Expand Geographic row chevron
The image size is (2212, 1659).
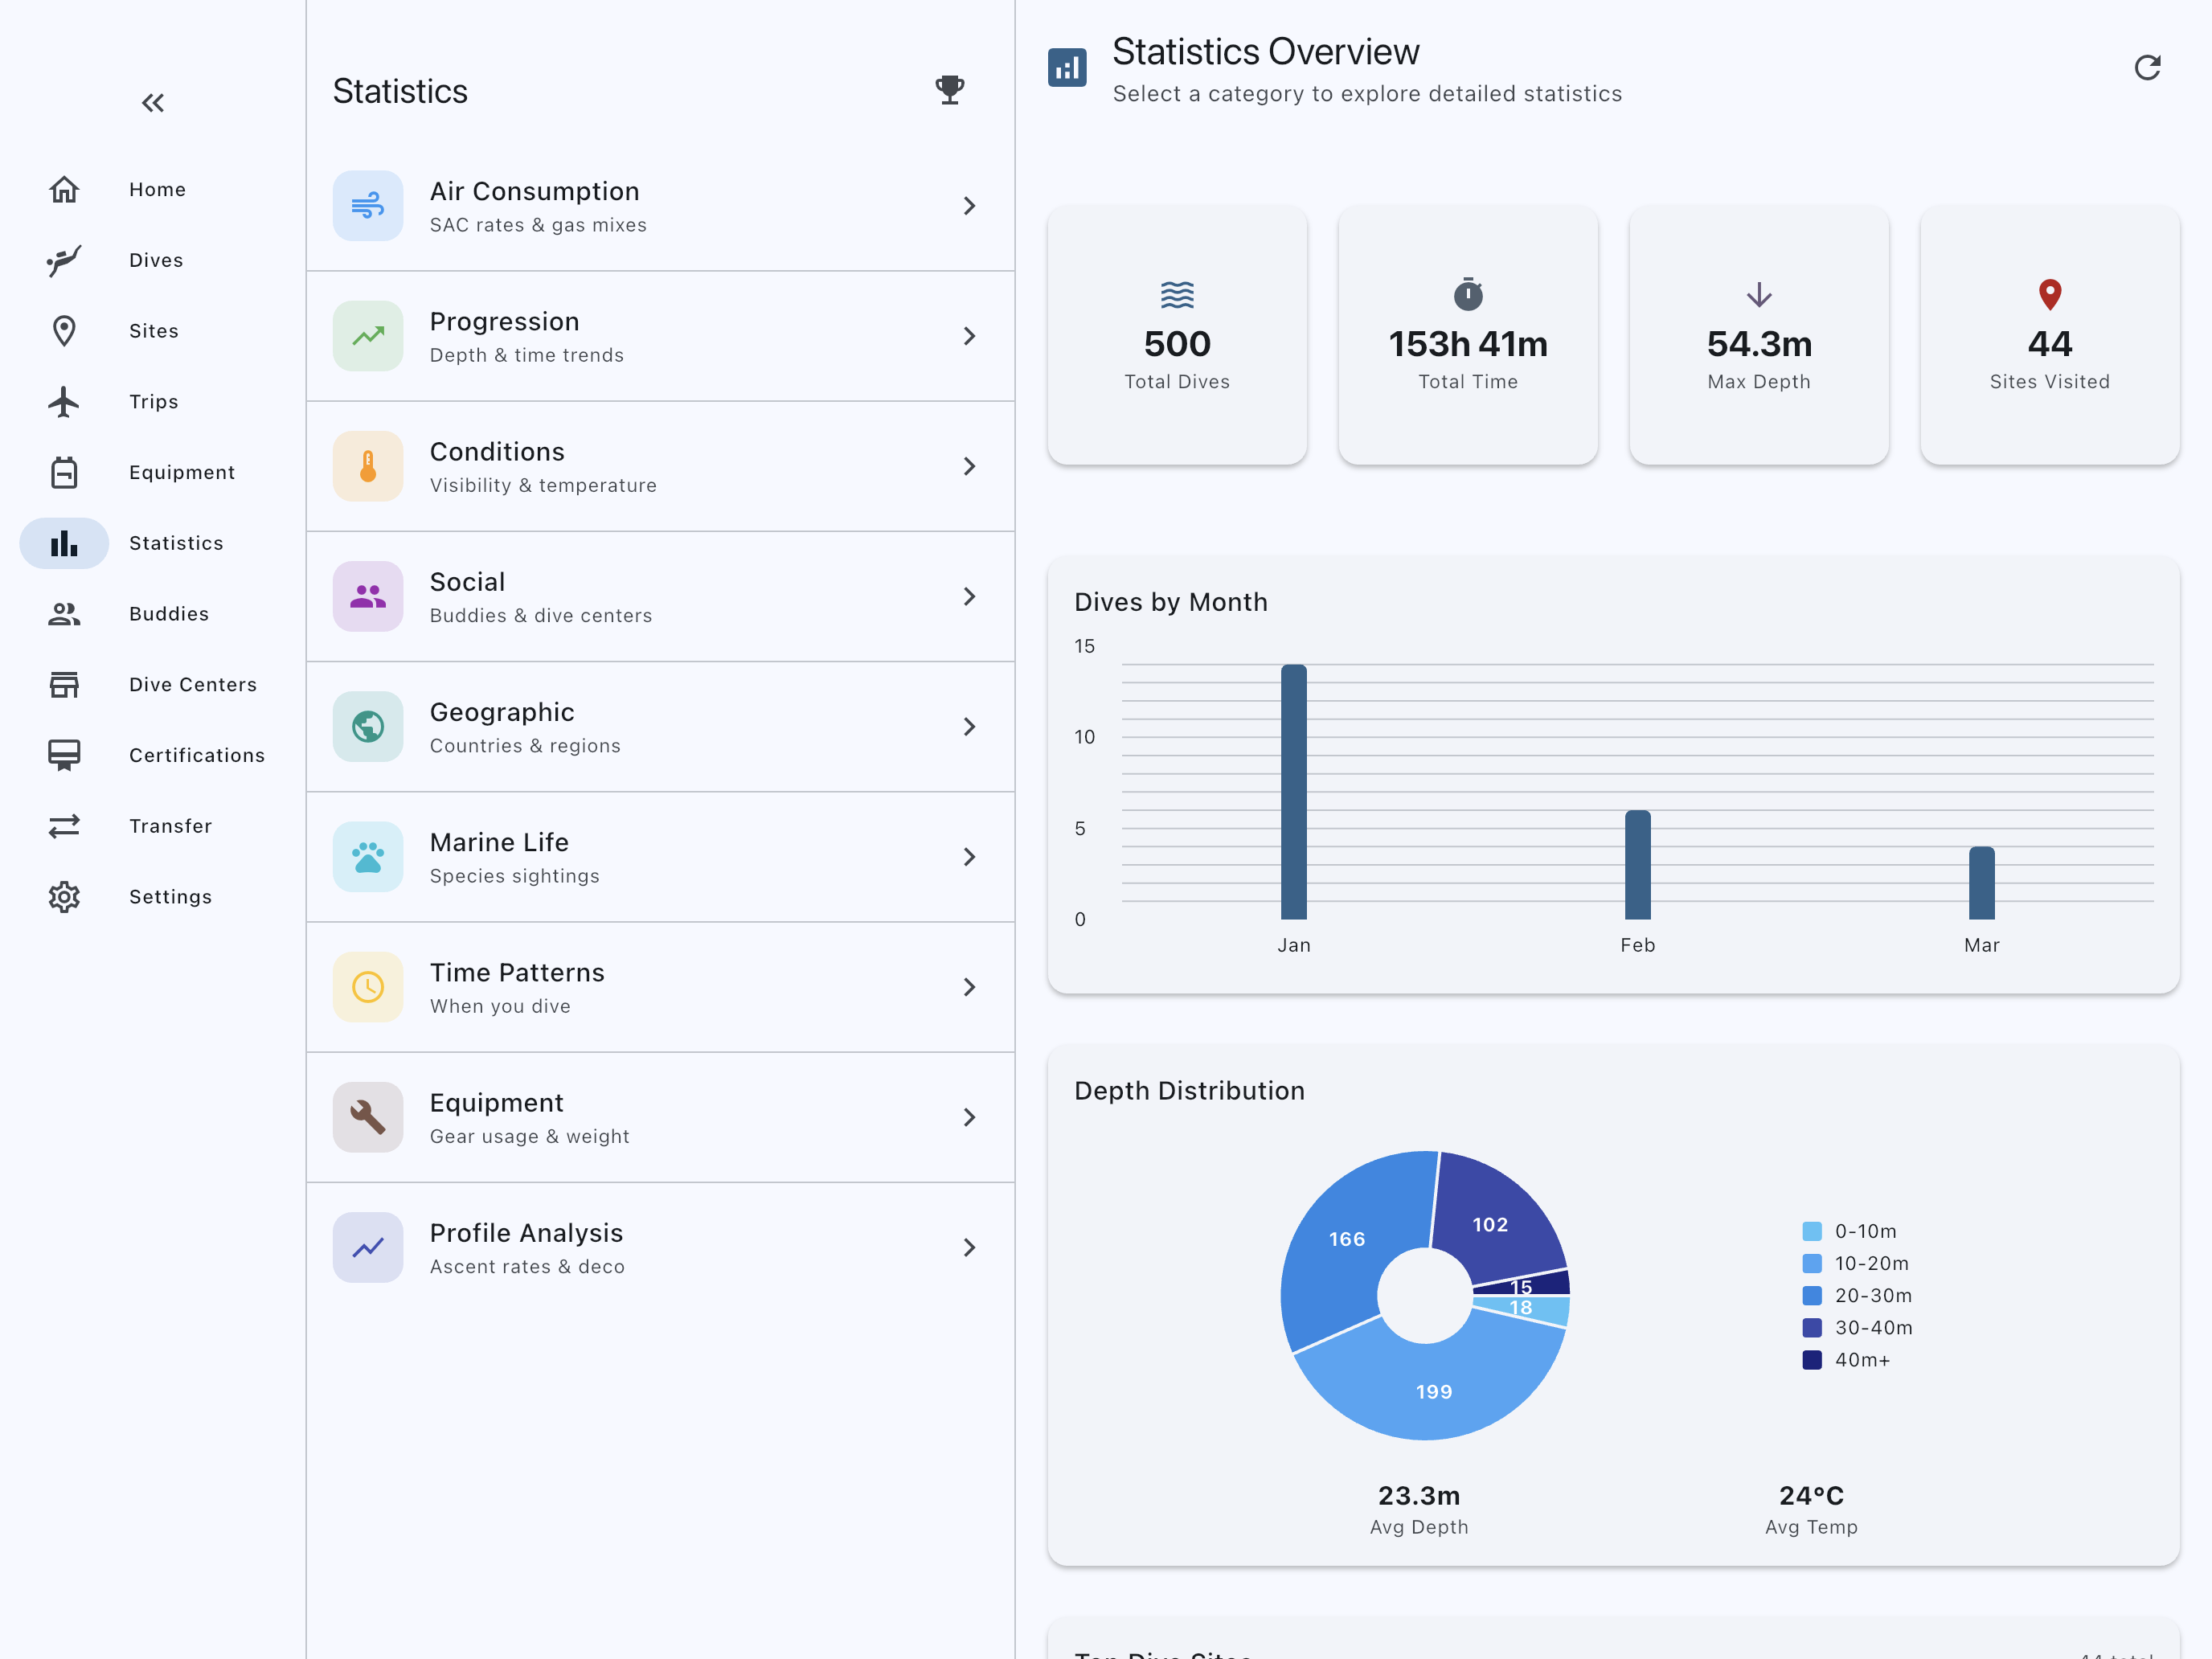969,727
